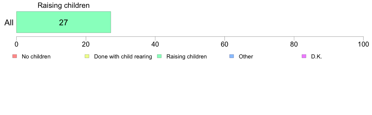Select the blue Other legend swatch
The height and width of the screenshot is (115, 372).
click(231, 56)
